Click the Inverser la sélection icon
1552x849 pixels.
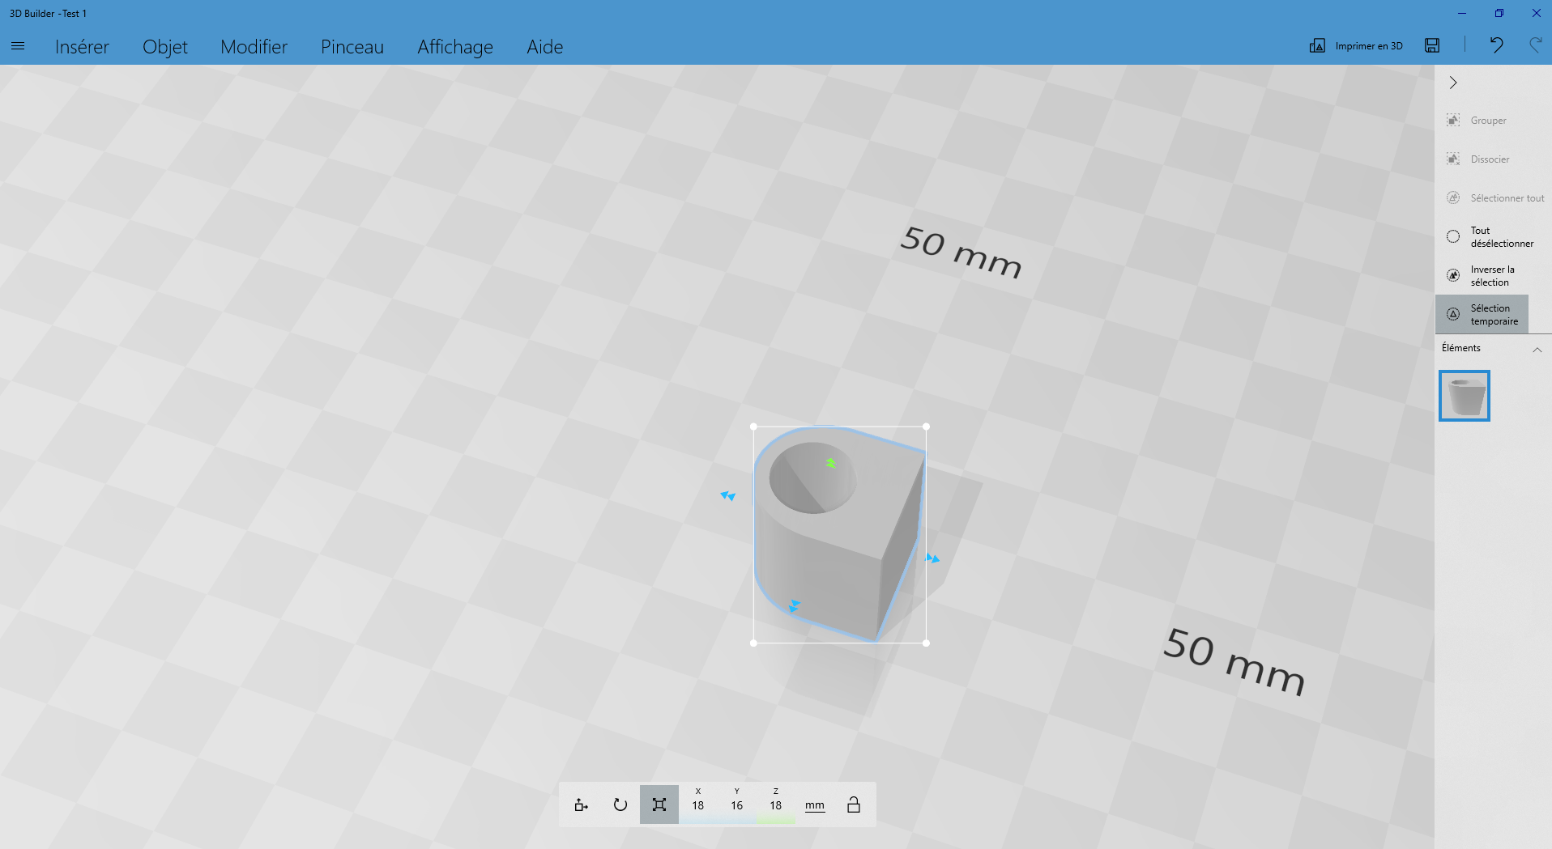[x=1453, y=276]
